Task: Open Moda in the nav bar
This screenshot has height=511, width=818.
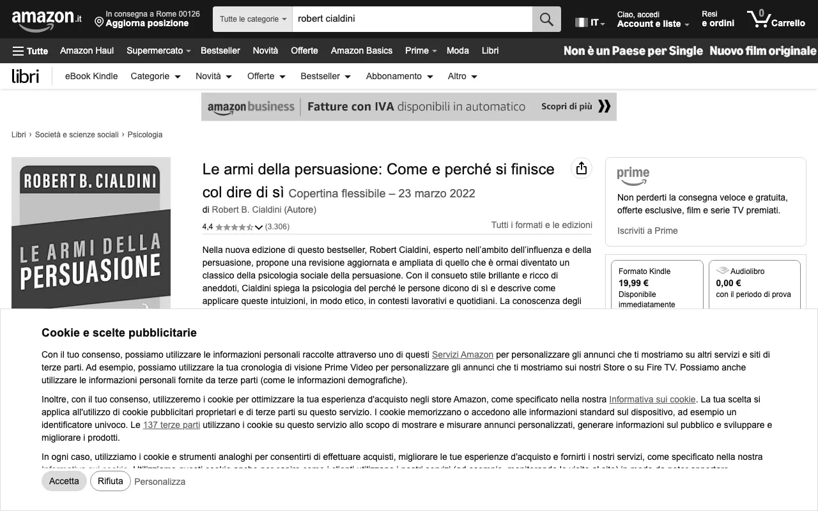Action: [458, 50]
